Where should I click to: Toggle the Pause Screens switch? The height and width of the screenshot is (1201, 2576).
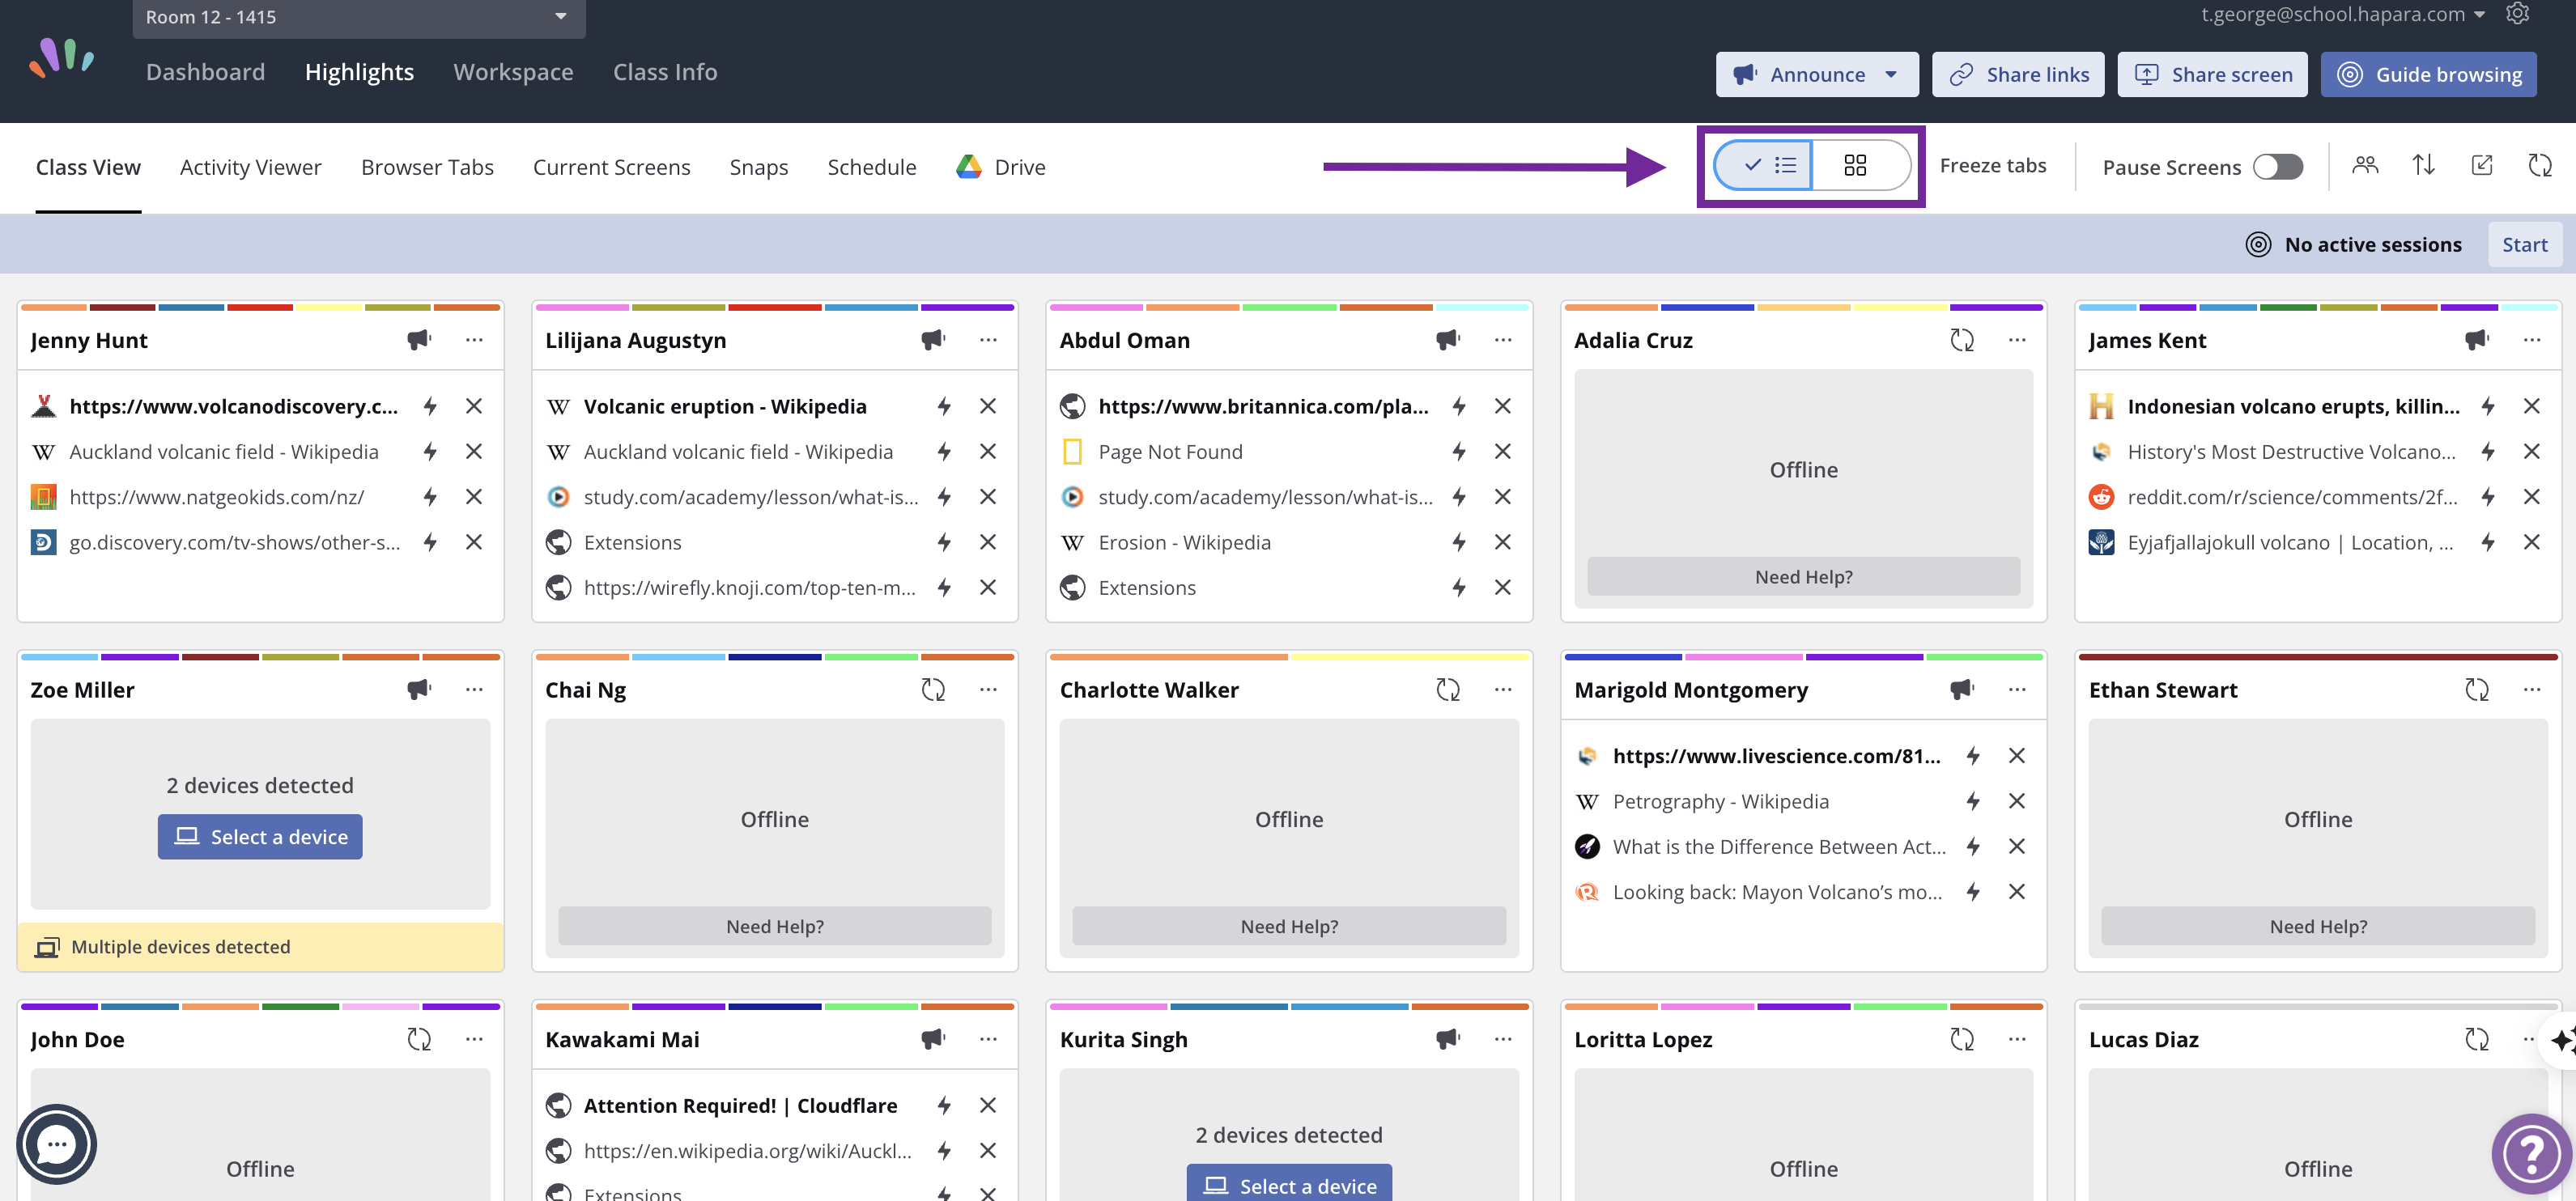click(x=2277, y=167)
